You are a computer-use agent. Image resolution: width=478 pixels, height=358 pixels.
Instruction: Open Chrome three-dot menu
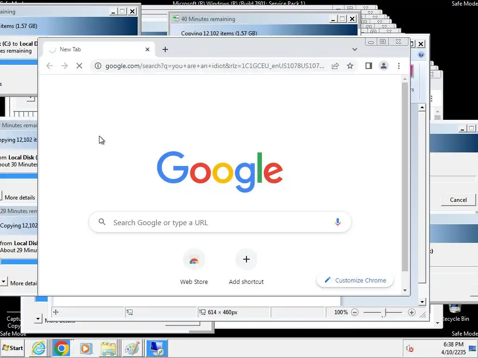tap(399, 66)
